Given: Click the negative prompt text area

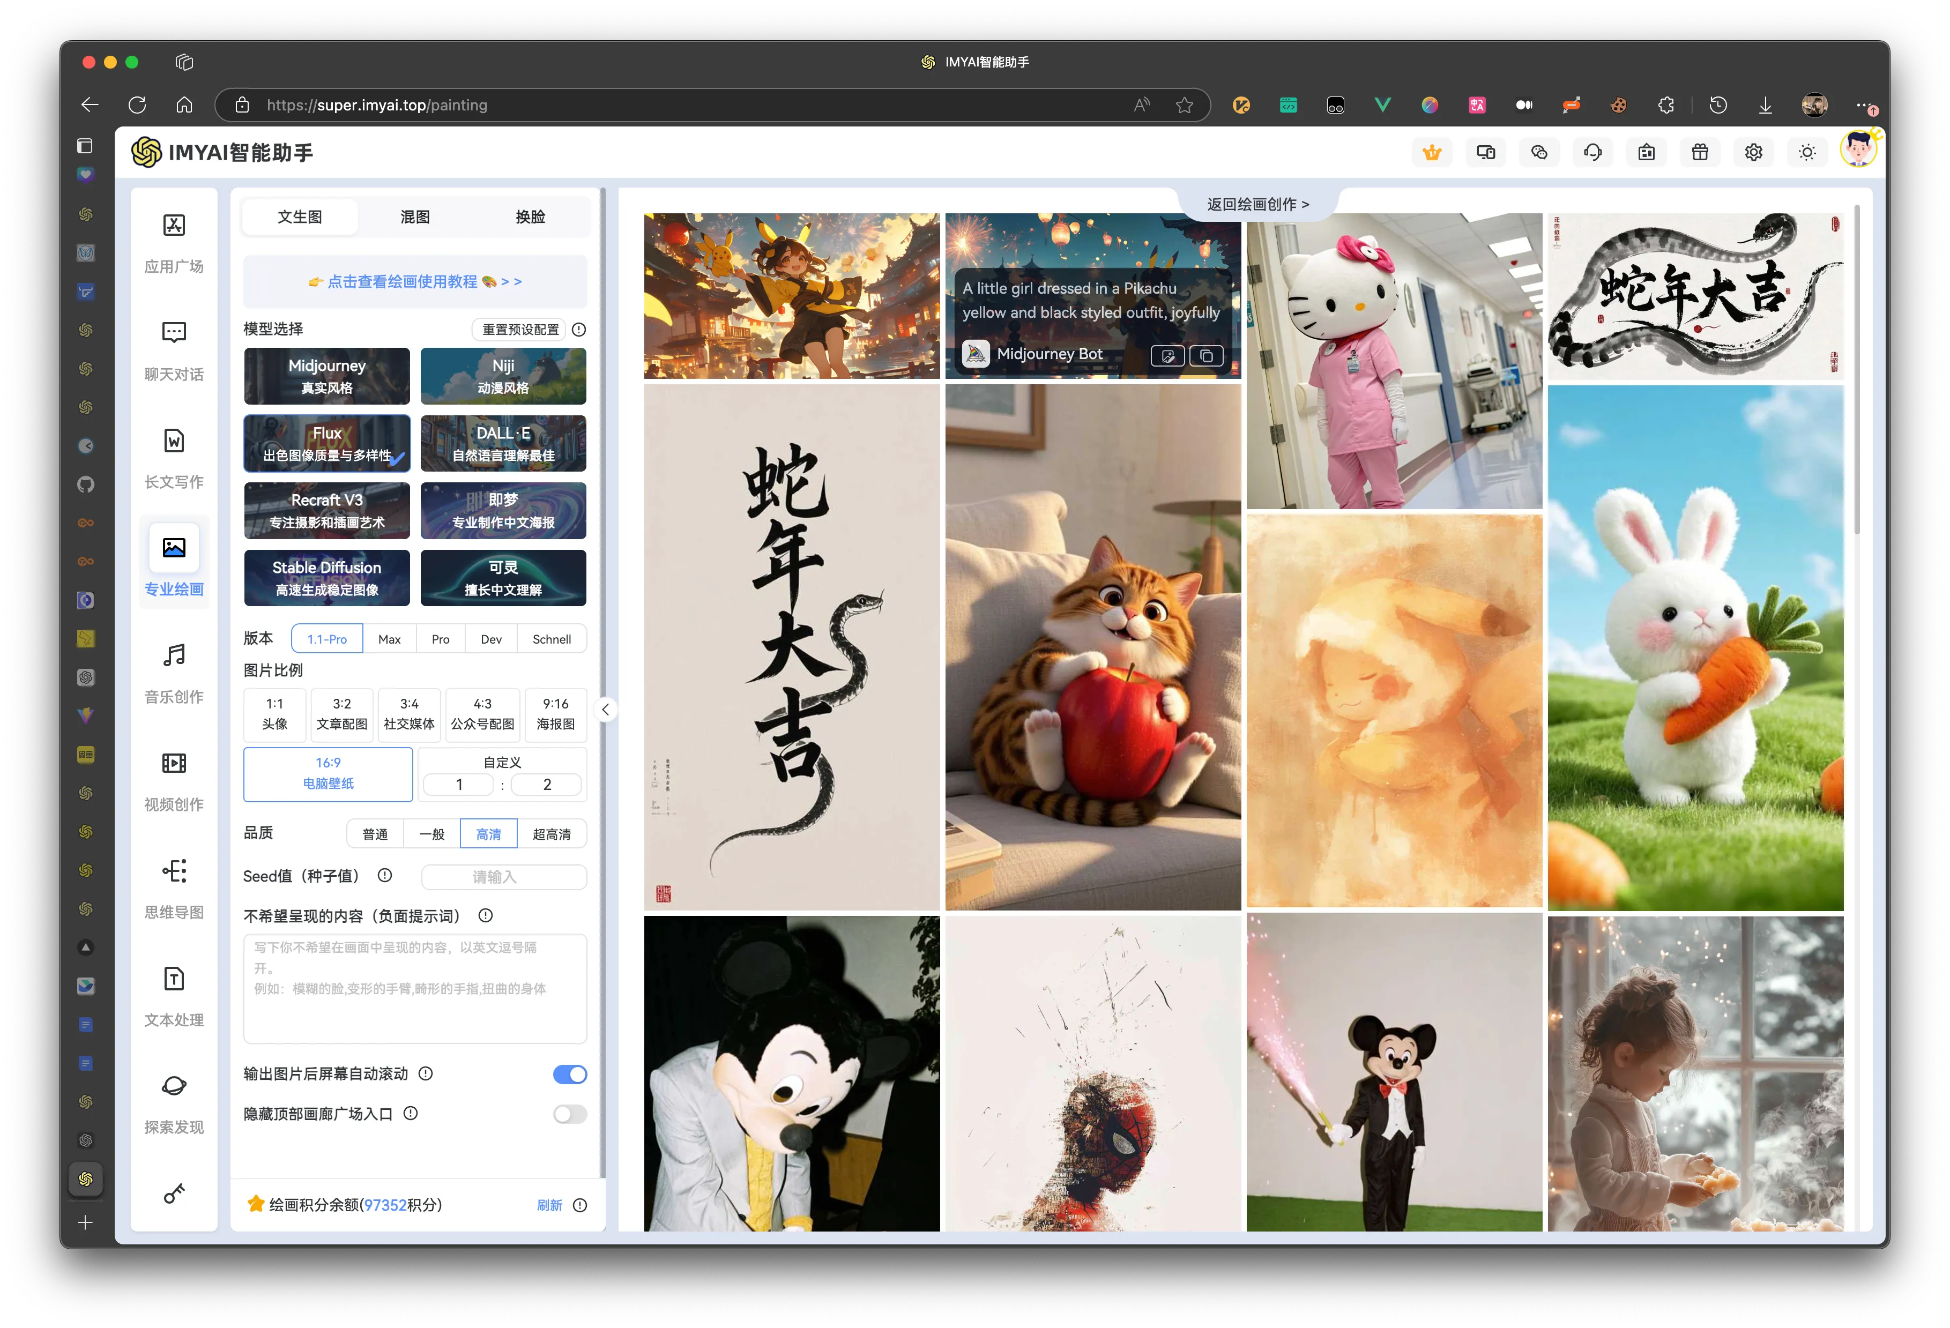Looking at the screenshot, I should click(414, 988).
